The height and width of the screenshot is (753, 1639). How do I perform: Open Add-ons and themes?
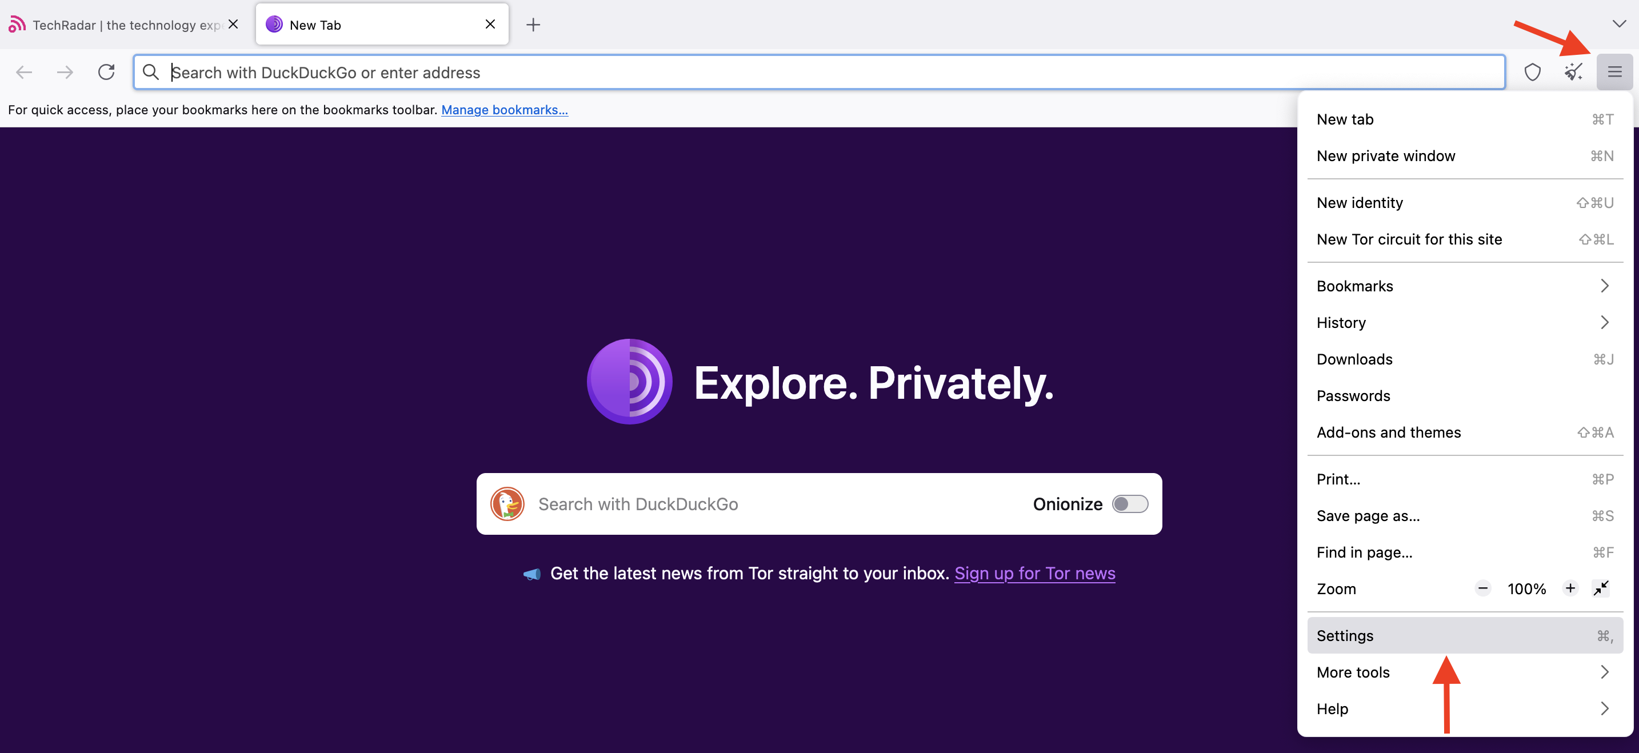(1465, 432)
